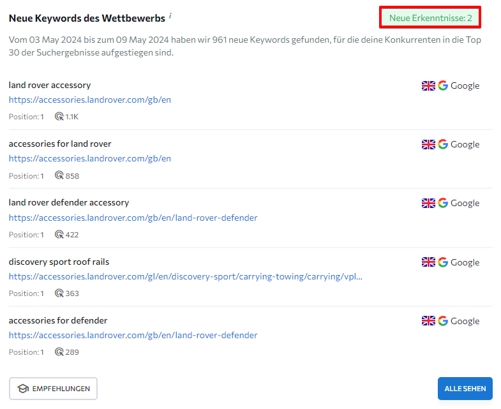501x409 pixels.
Task: Click the 422 search volume value
Action: point(72,235)
